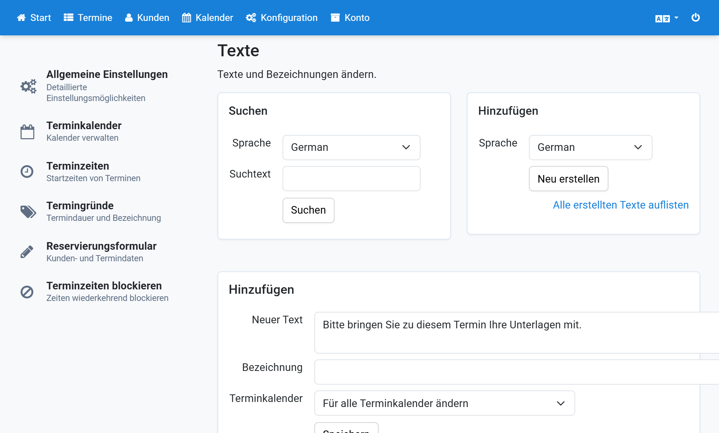Open the language switcher icon
This screenshot has width=719, height=433.
tap(663, 18)
